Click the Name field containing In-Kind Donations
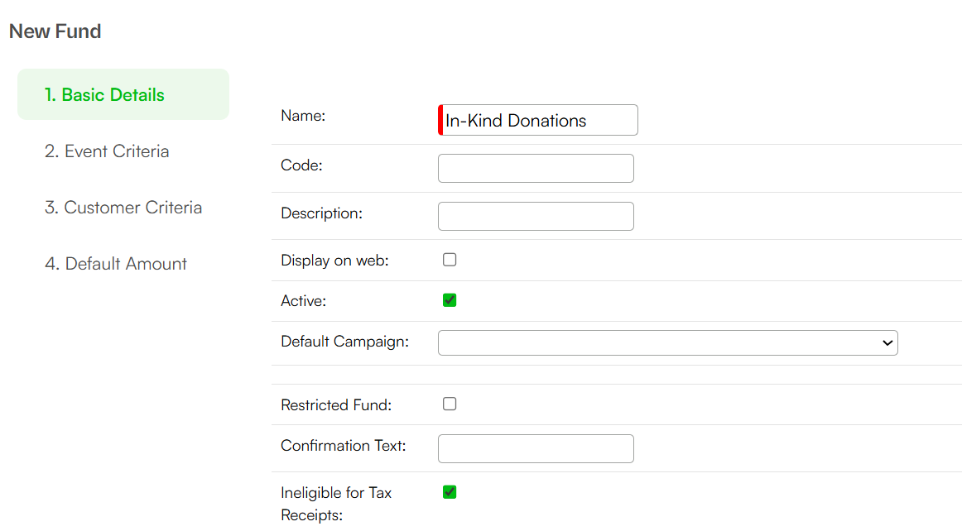This screenshot has width=962, height=531. click(538, 120)
